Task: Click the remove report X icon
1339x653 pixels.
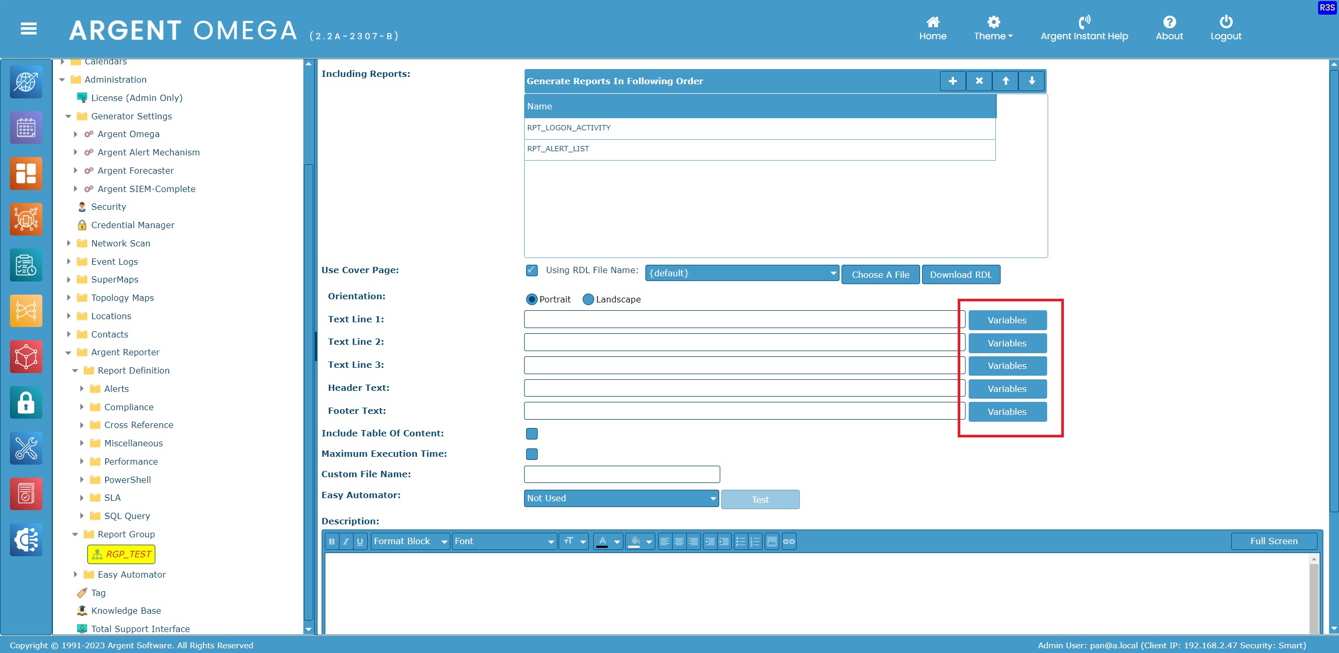Action: click(979, 81)
